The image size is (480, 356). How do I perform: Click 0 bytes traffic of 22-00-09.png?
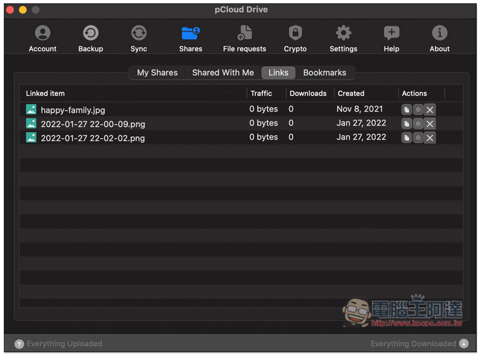(264, 123)
